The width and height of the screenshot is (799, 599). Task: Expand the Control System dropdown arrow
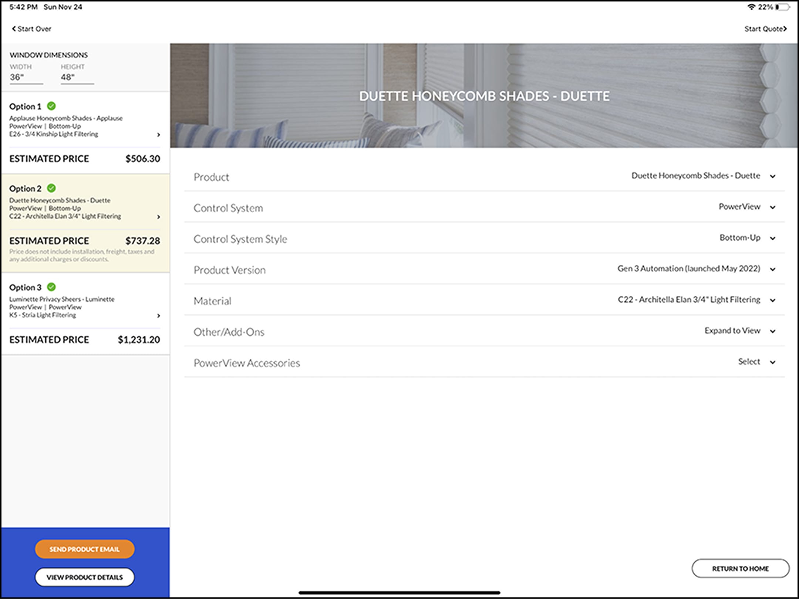point(773,207)
